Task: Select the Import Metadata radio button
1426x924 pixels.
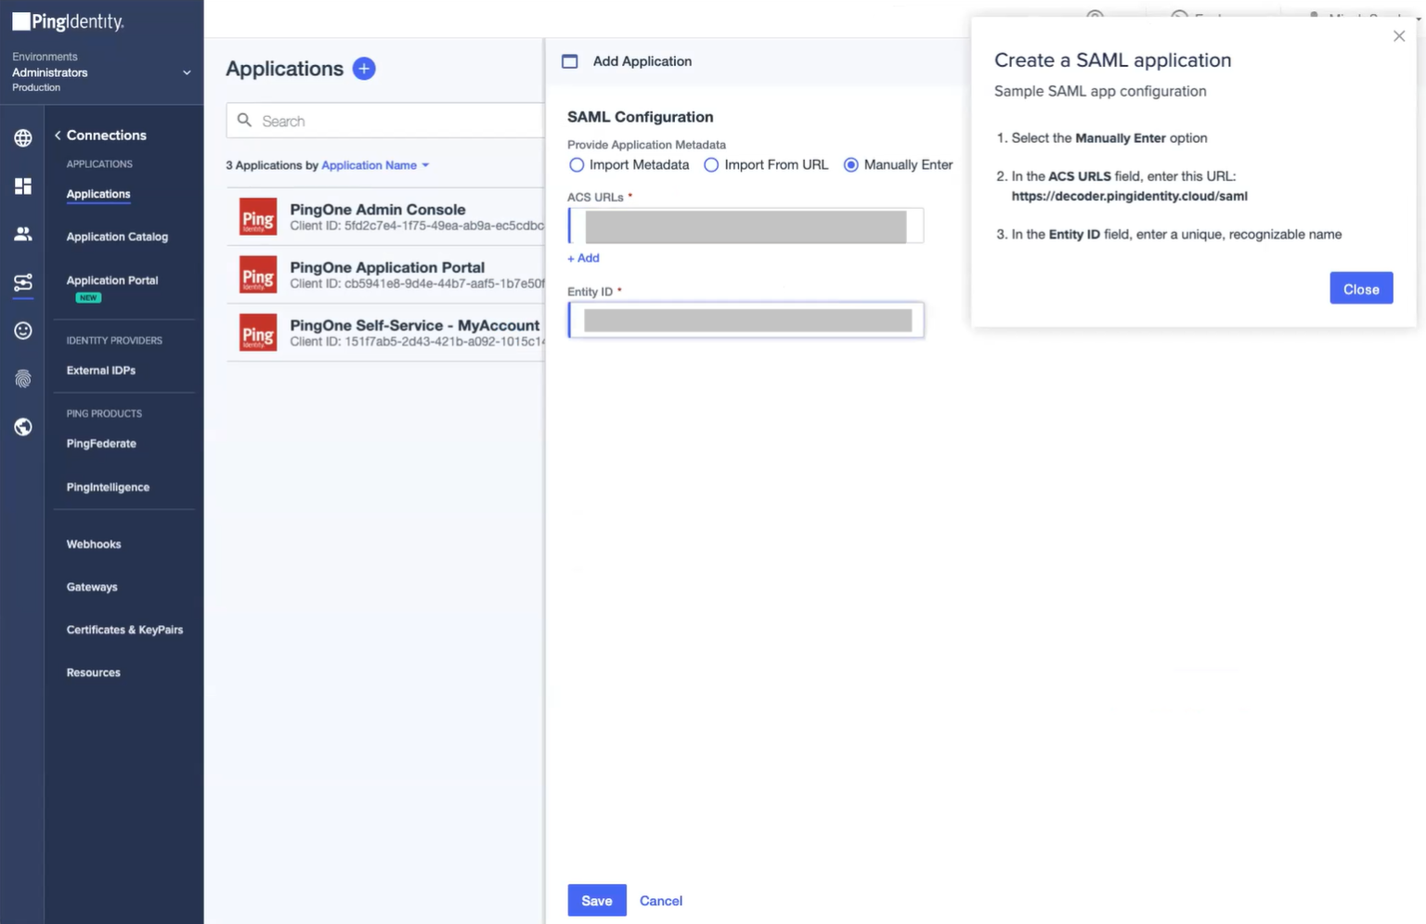Action: (577, 164)
